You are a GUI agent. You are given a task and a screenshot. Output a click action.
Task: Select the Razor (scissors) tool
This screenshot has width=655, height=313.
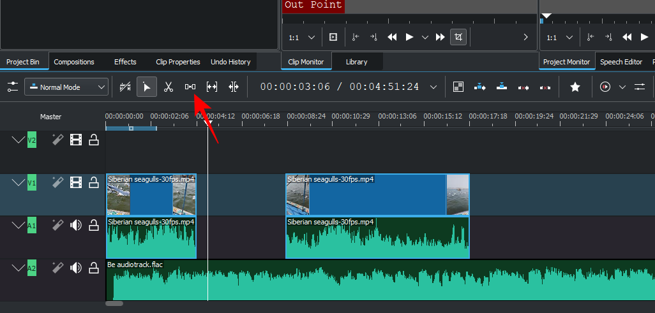point(169,87)
